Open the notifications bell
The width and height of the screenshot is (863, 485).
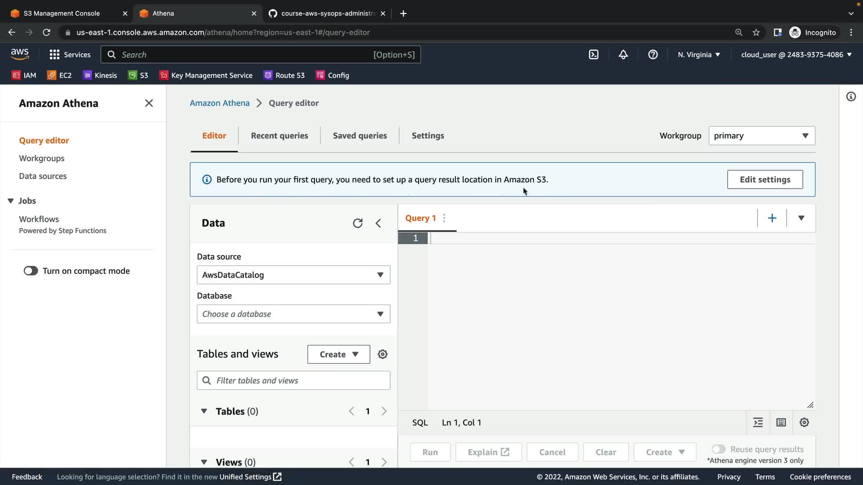tap(623, 55)
